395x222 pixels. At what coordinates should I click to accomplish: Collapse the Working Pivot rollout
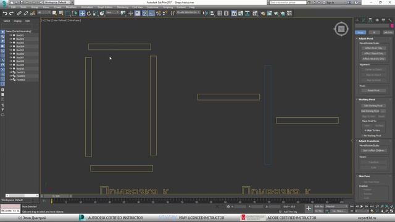click(367, 99)
